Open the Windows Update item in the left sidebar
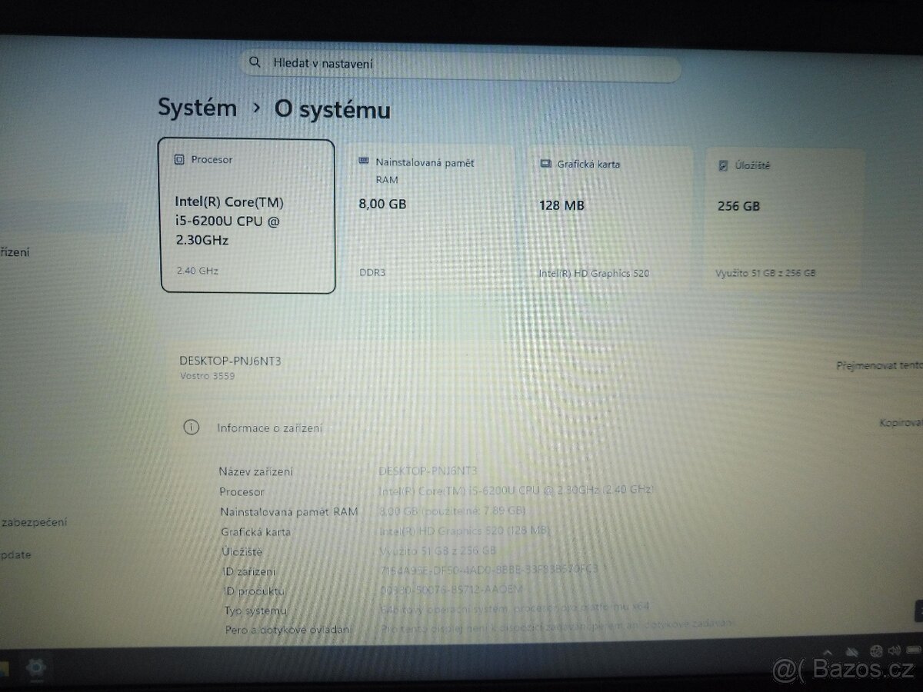This screenshot has width=923, height=692. 15,554
